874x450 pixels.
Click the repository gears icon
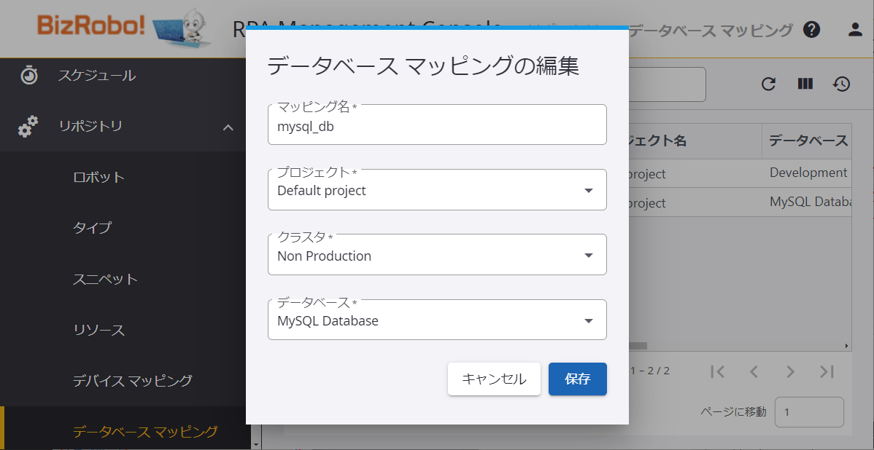pos(28,127)
